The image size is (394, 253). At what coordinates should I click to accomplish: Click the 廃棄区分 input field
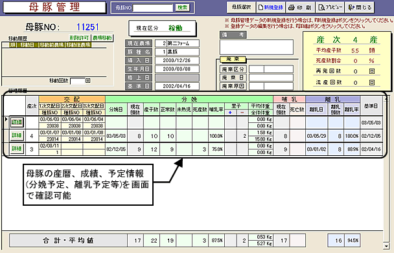point(271,69)
